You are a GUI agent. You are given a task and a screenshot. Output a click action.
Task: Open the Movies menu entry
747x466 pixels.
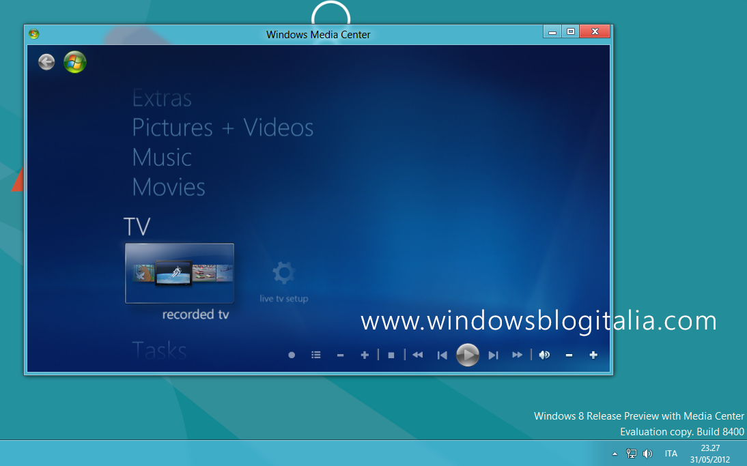pyautogui.click(x=169, y=186)
